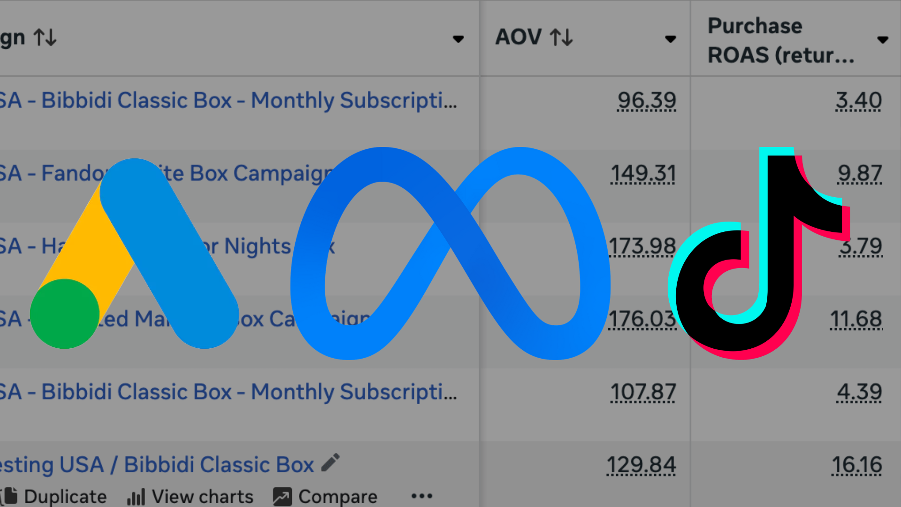Click the Duplicate copy icon

[x=9, y=496]
